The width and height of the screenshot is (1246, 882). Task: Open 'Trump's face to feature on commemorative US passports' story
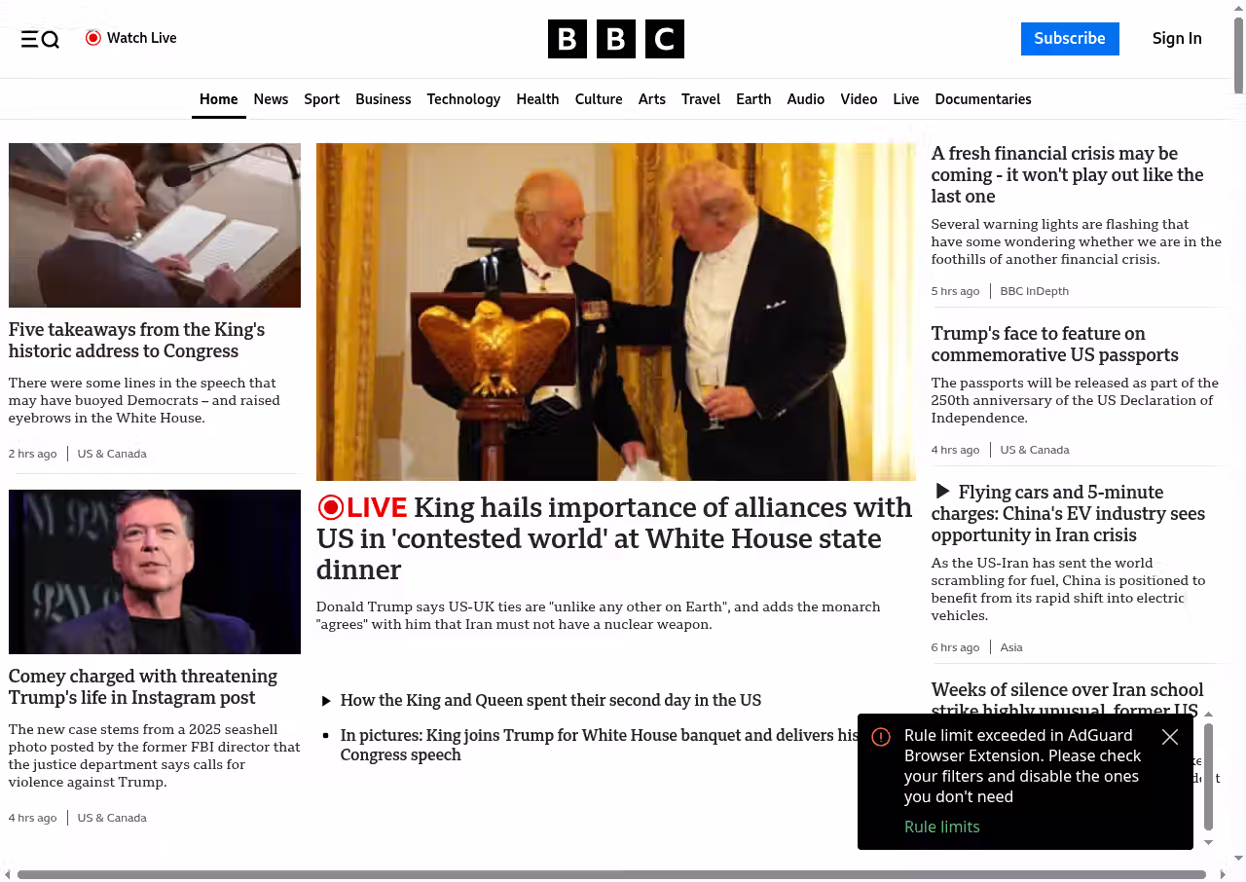pyautogui.click(x=1055, y=344)
